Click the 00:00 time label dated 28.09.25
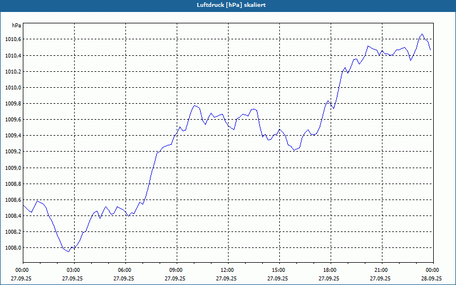The height and width of the screenshot is (285, 456). pyautogui.click(x=433, y=270)
